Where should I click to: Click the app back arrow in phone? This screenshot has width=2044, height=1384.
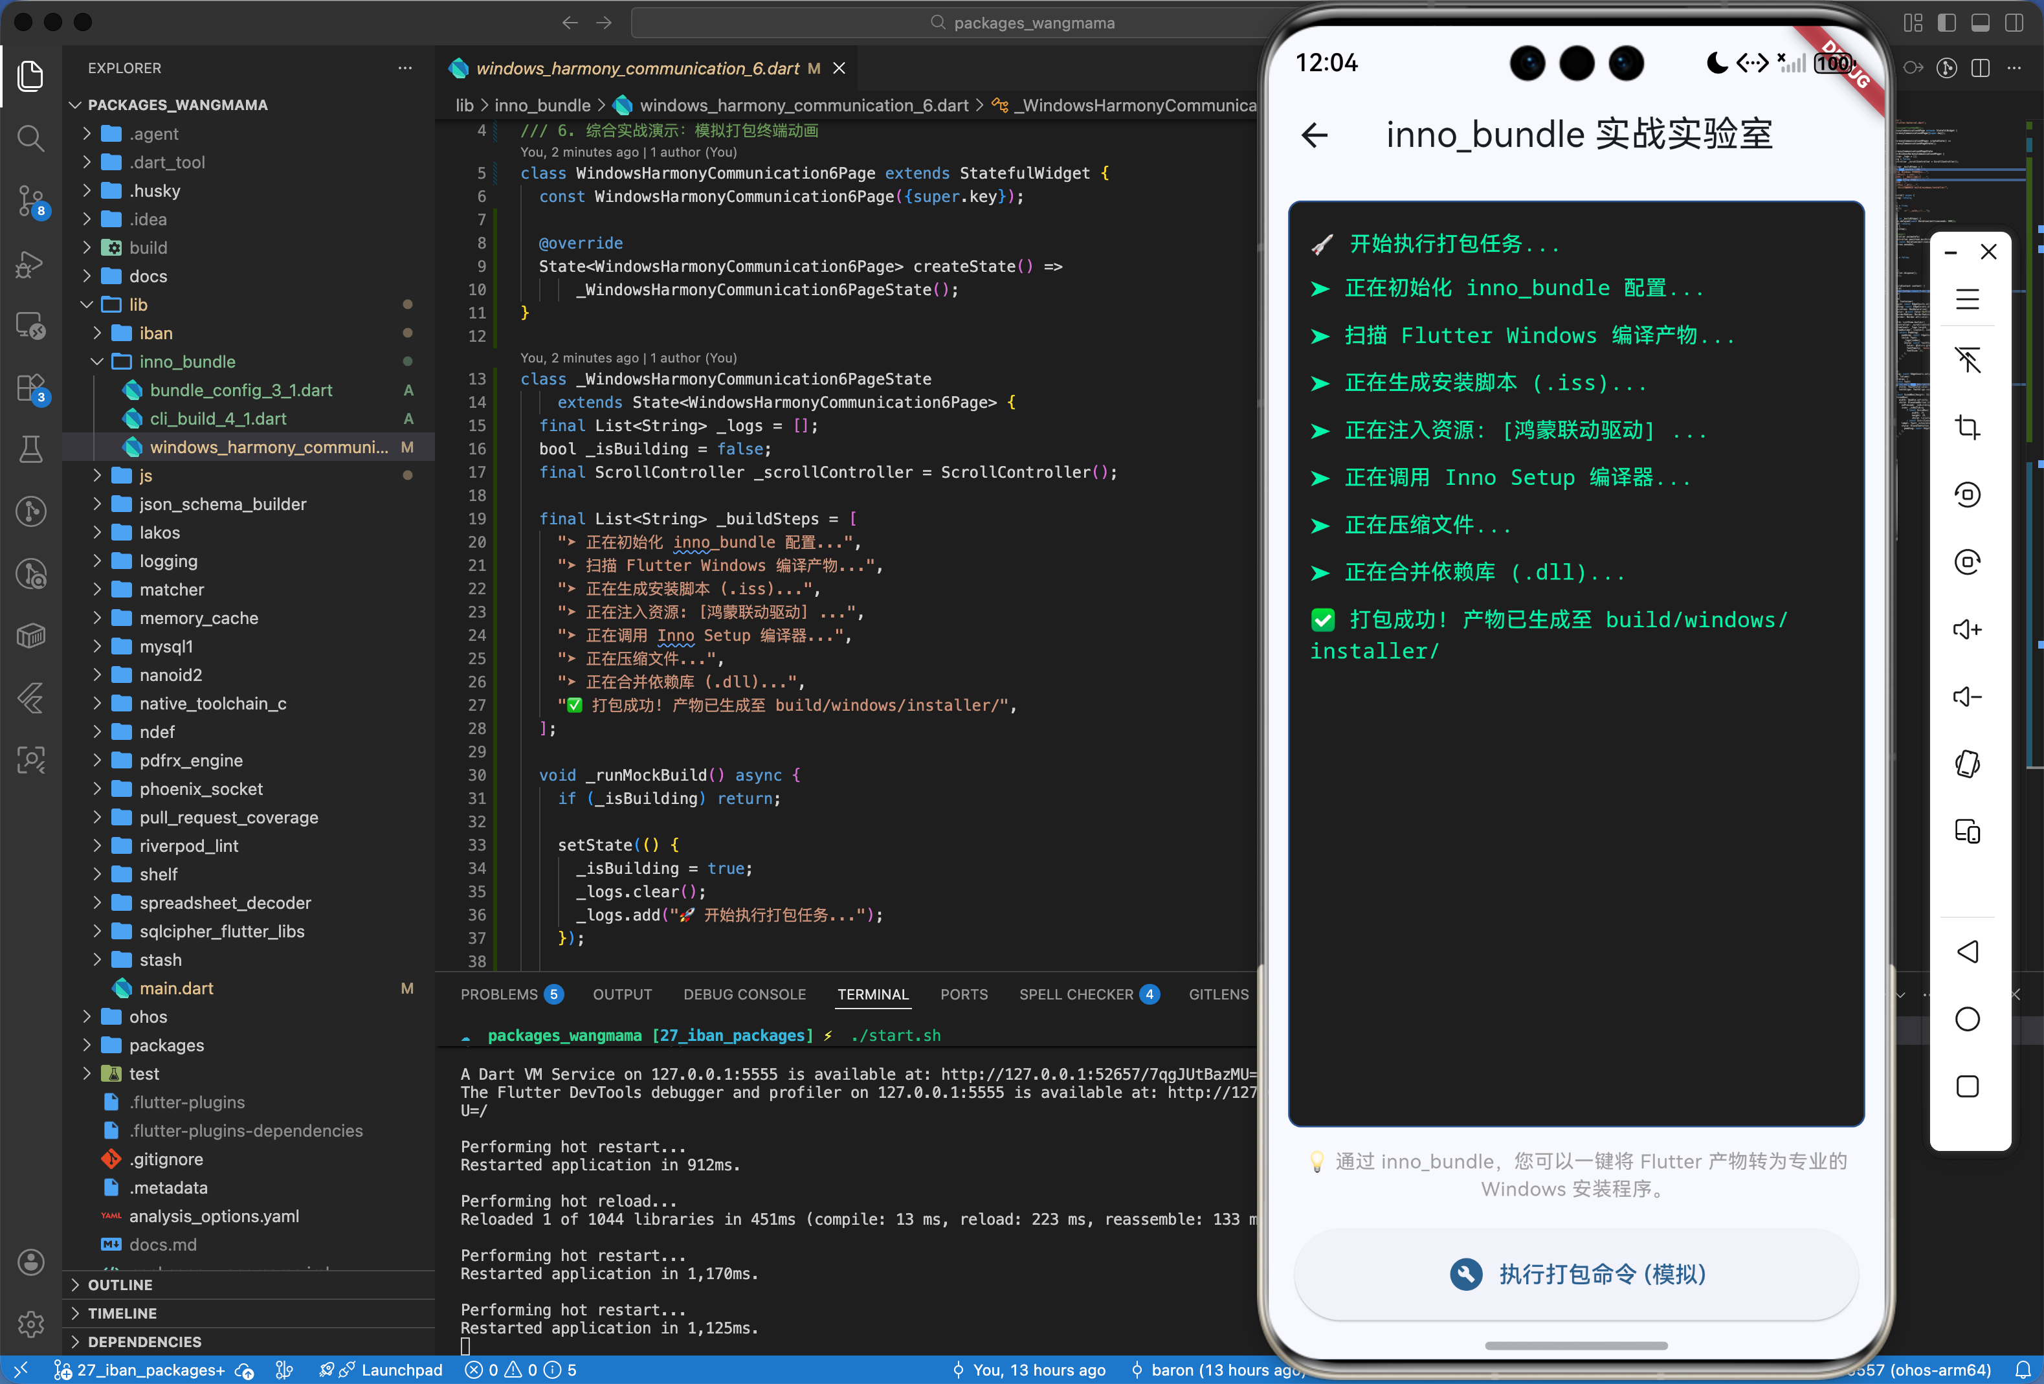click(x=1315, y=135)
